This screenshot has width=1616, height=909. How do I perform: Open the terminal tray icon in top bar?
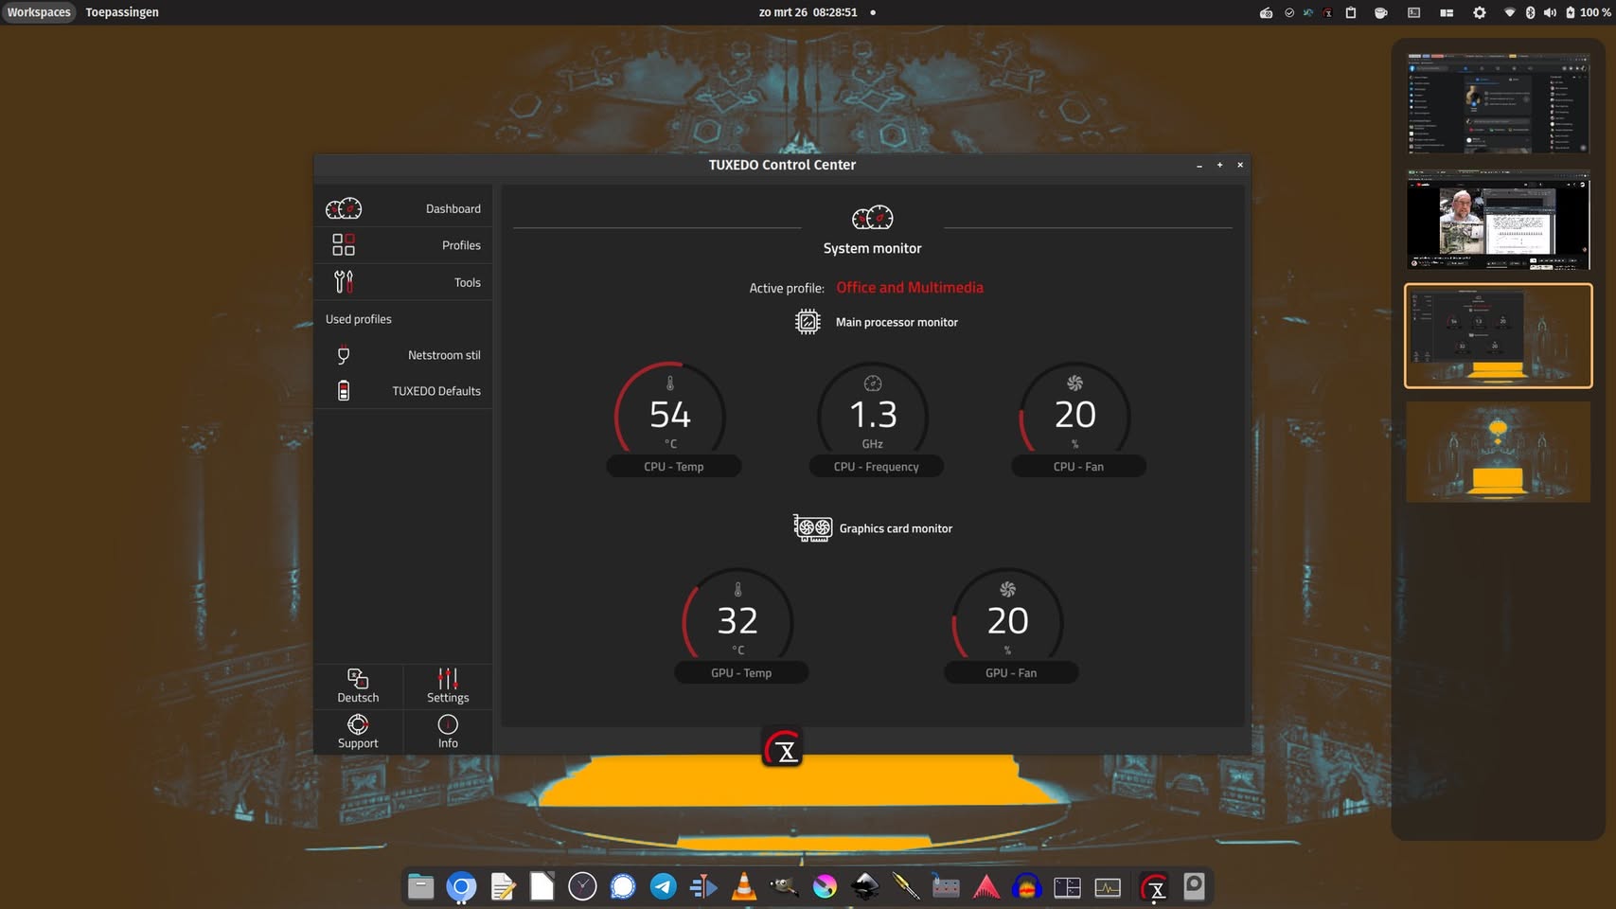[1413, 13]
